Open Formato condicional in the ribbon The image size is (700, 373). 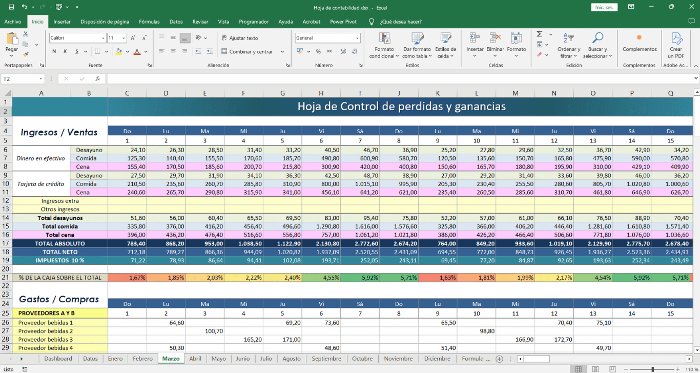(384, 46)
